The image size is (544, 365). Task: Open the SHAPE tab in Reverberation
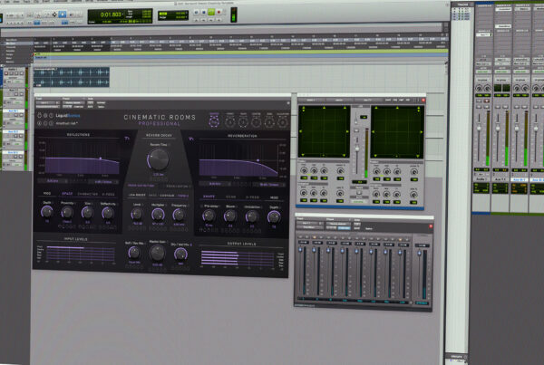point(209,197)
